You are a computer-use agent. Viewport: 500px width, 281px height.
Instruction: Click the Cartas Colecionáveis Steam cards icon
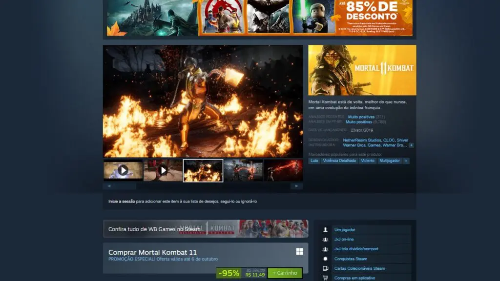[x=326, y=268]
